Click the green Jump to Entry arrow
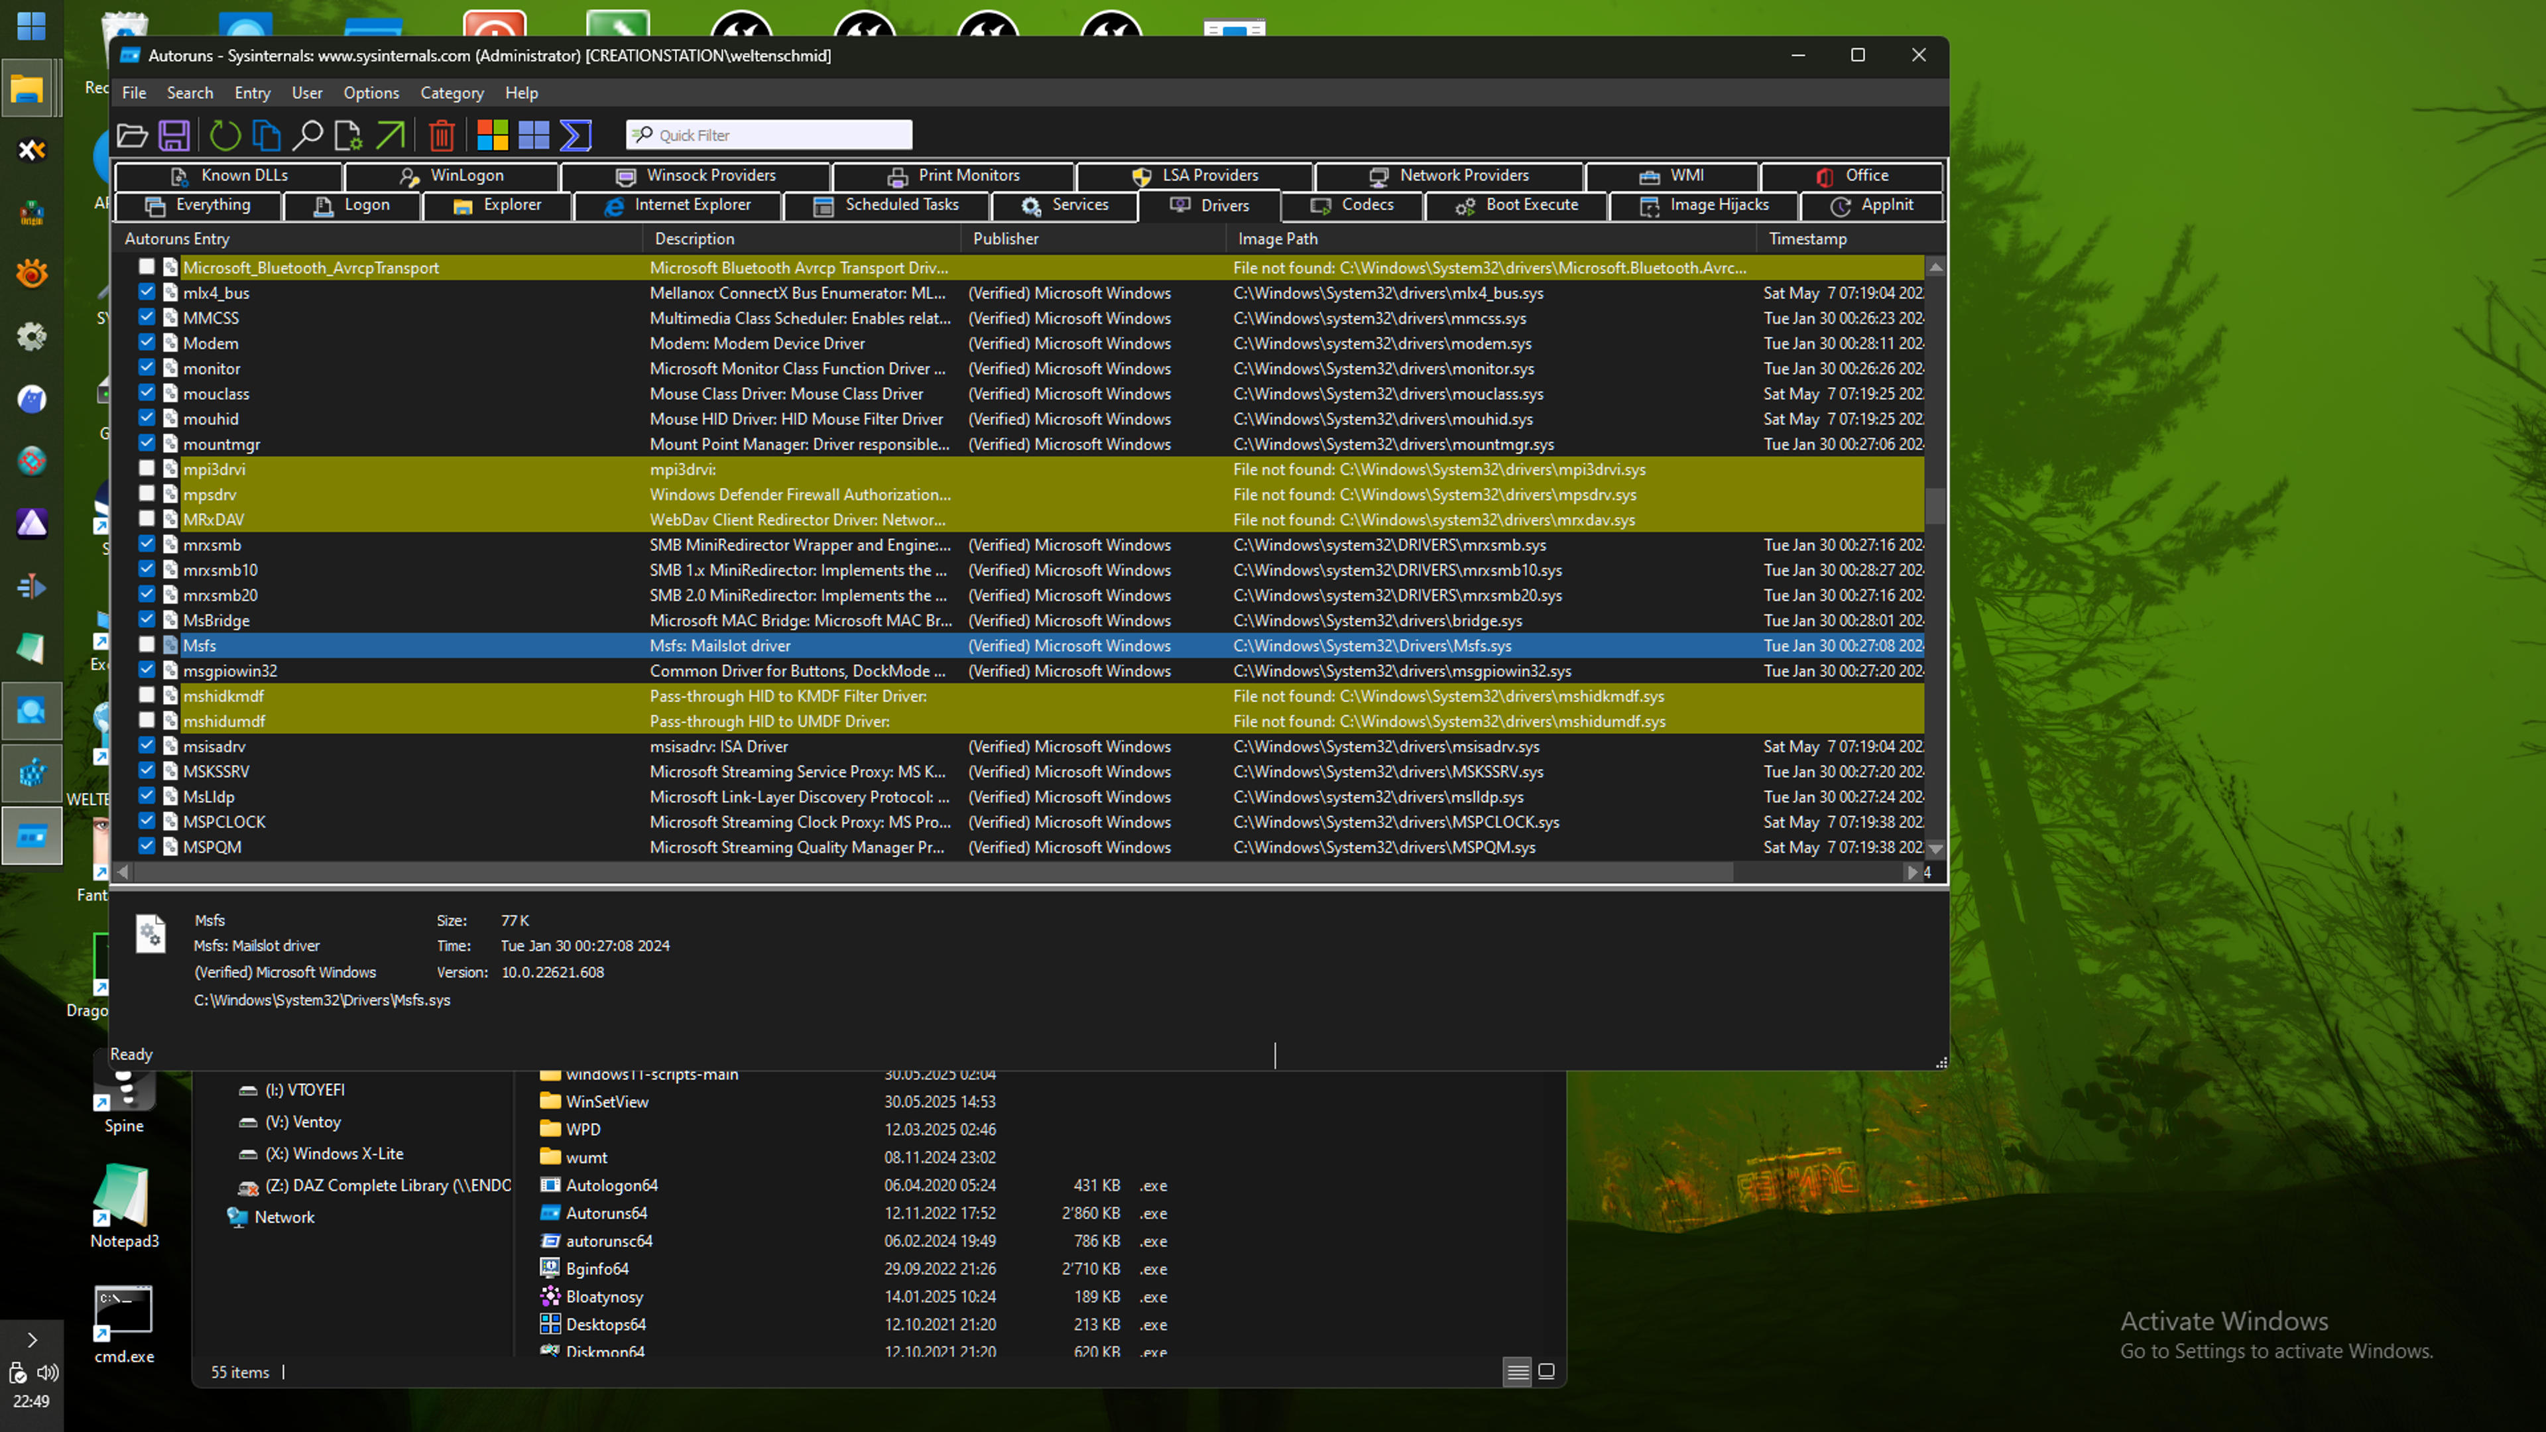2546x1432 pixels. pos(389,135)
